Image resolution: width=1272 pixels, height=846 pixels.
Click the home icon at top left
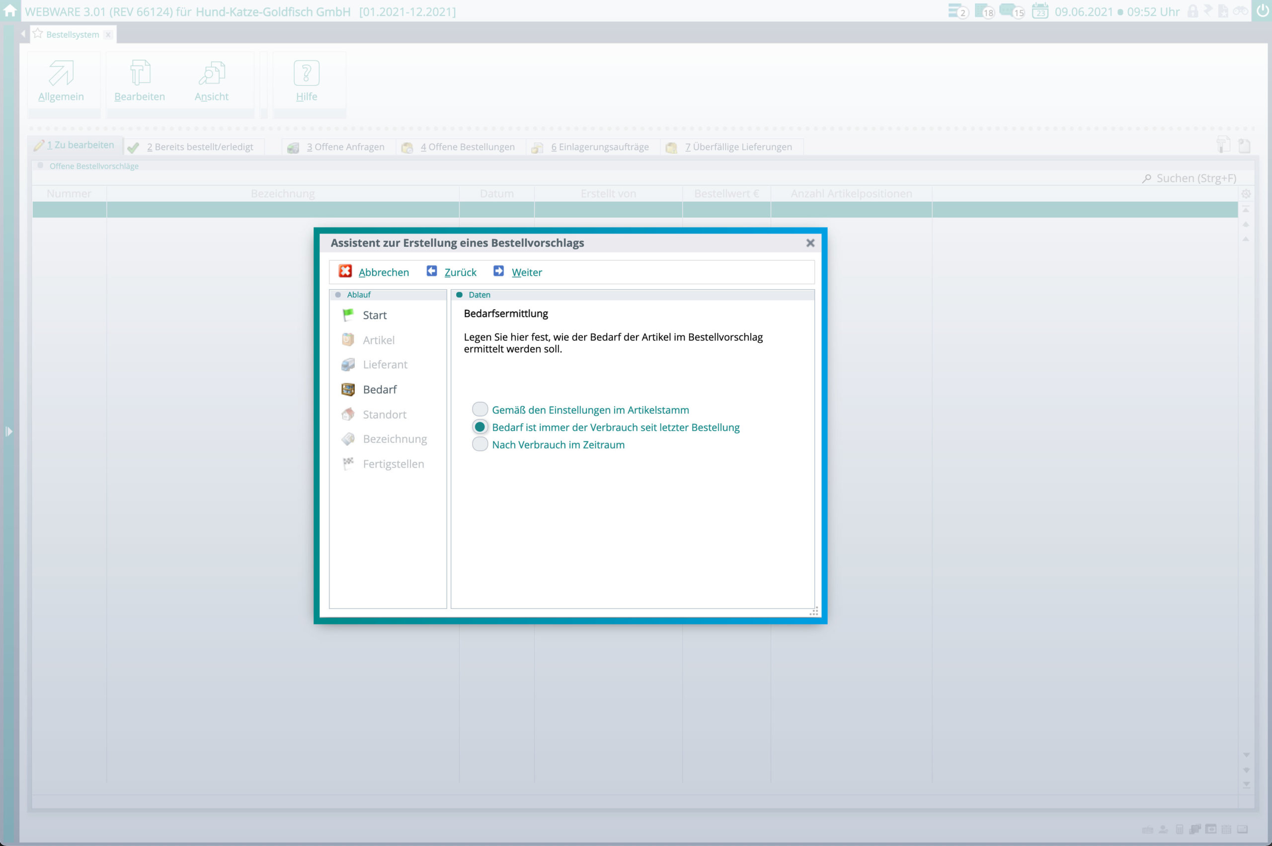click(10, 11)
